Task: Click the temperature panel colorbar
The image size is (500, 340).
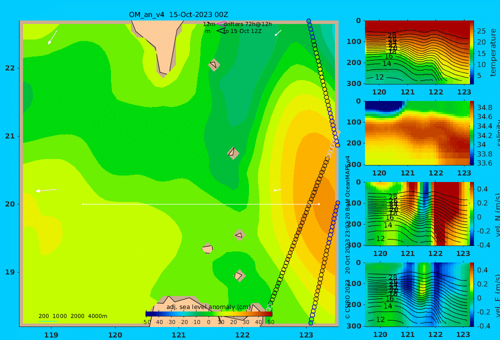Action: [471, 52]
